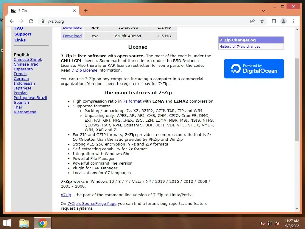Open the Action Center flag icon
The width and height of the screenshot is (305, 229).
coord(277,223)
